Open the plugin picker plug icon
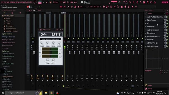Image resolution: width=169 pixels, height=95 pixels. click(x=125, y=7)
